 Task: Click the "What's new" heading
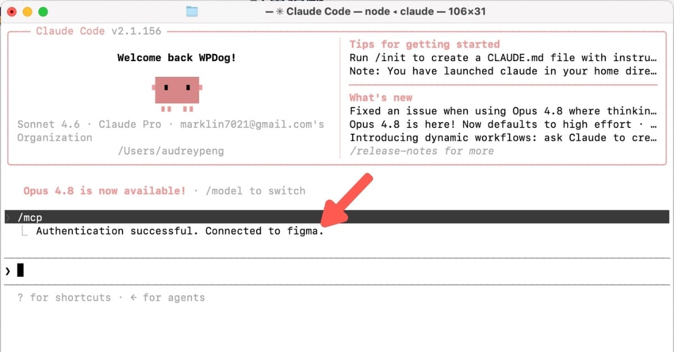point(381,98)
